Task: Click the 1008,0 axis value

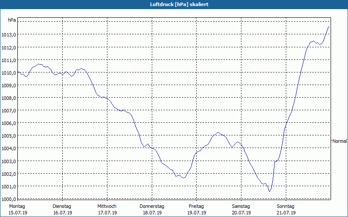Action: pyautogui.click(x=9, y=98)
